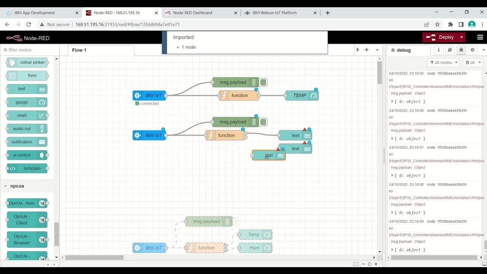Select the template palette node
This screenshot has height=274, width=487.
coord(27,168)
